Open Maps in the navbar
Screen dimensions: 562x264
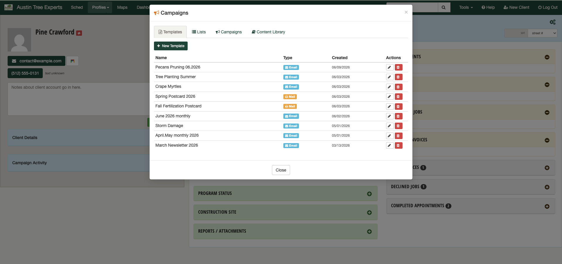coord(122,7)
